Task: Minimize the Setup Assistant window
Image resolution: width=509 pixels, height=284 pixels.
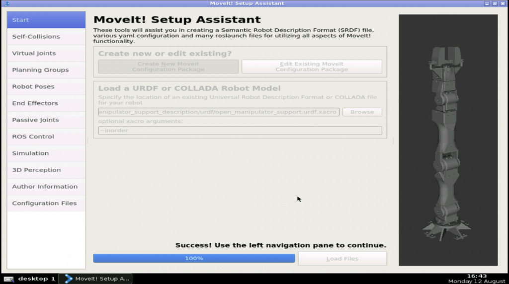Action: (487, 3)
